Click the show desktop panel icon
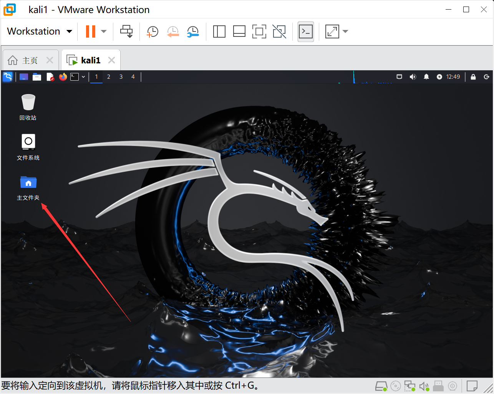Viewport: 494px width, 394px height. click(x=24, y=77)
